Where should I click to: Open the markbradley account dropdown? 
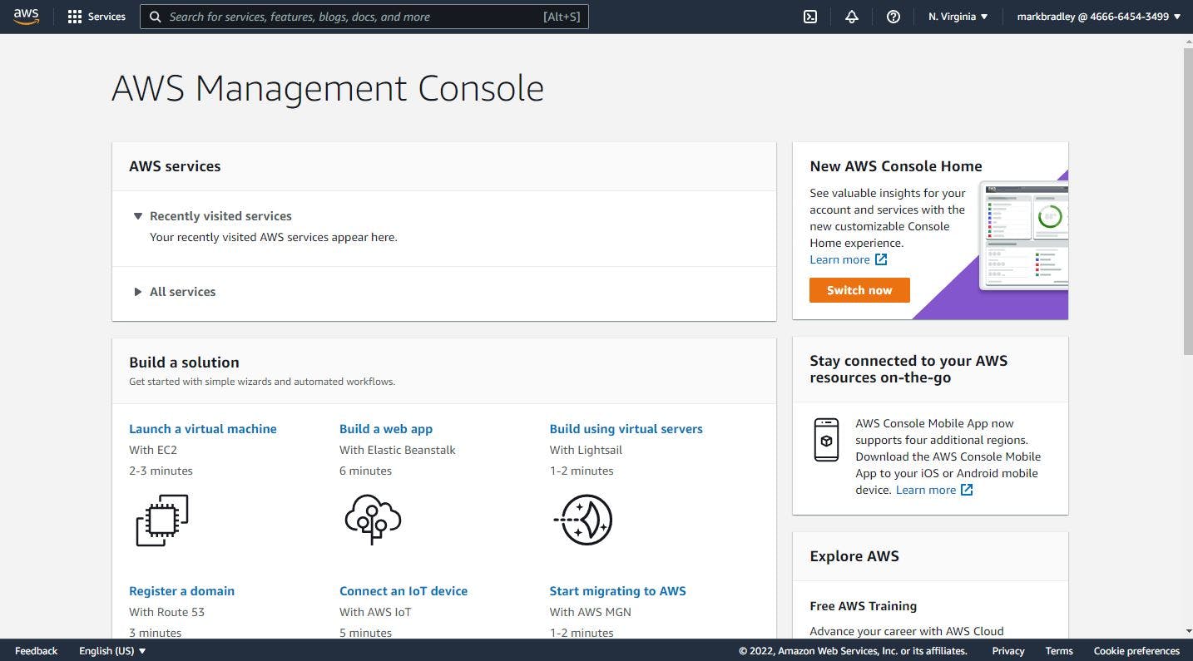click(1099, 17)
